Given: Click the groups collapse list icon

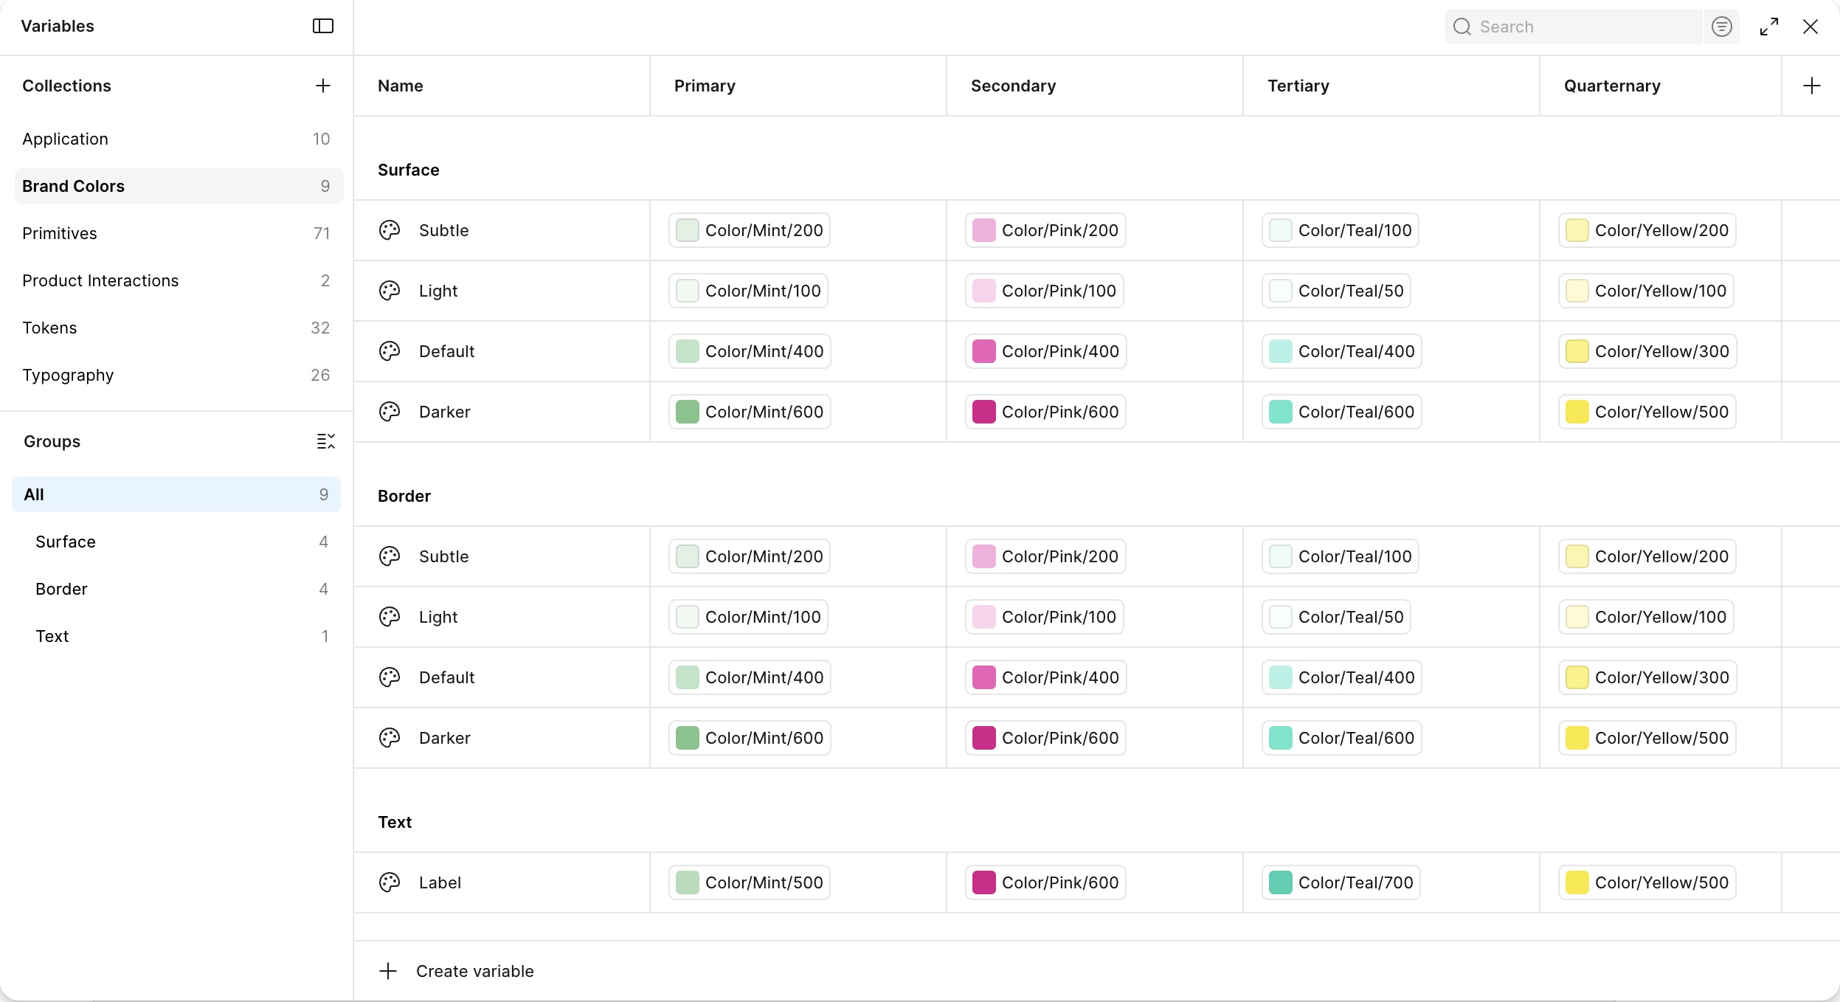Looking at the screenshot, I should pos(325,441).
